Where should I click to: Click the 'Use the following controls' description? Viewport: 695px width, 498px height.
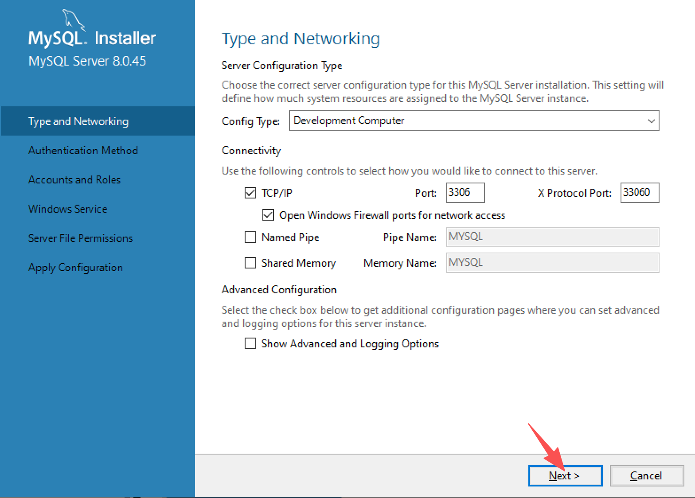pyautogui.click(x=410, y=171)
